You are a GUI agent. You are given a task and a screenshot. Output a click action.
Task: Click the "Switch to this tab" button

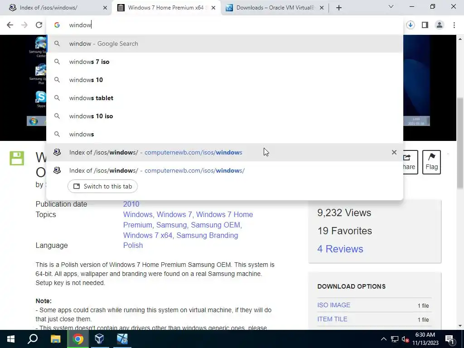click(102, 186)
